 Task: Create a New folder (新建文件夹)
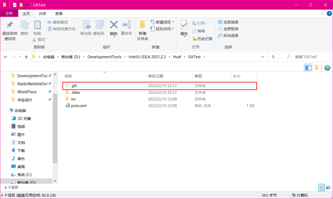coord(143,30)
